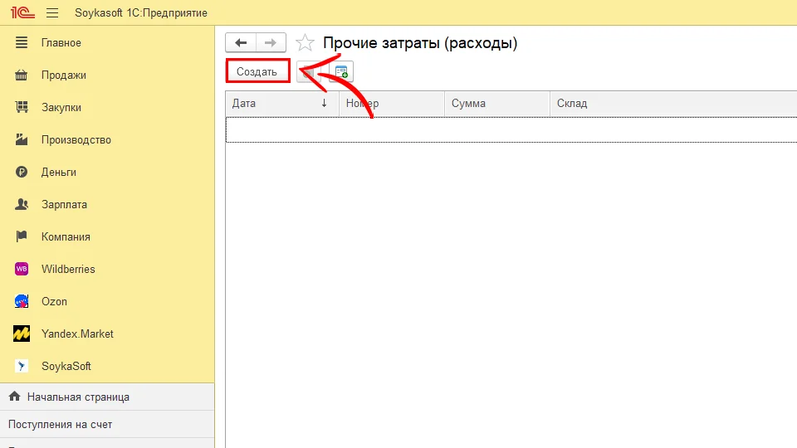
Task: Go back with the left arrow
Action: click(x=241, y=43)
